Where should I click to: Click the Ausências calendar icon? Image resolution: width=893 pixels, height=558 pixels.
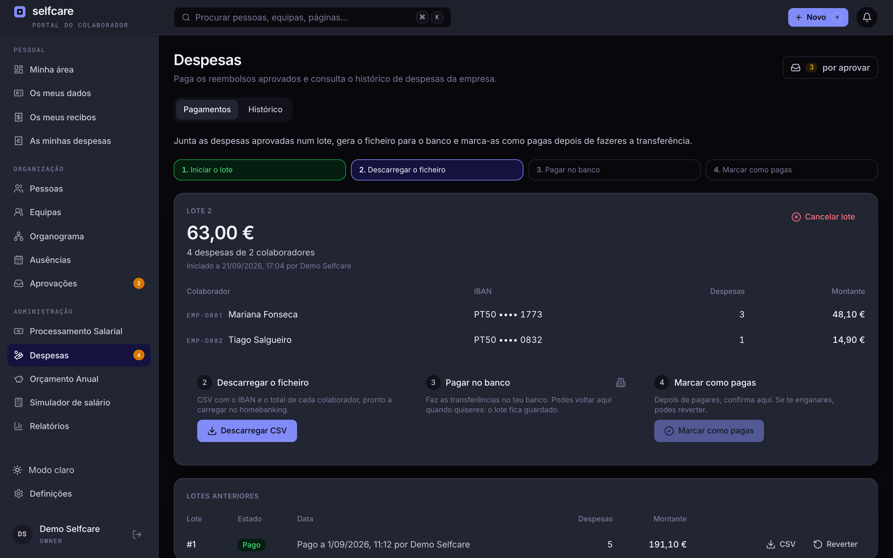click(x=19, y=260)
